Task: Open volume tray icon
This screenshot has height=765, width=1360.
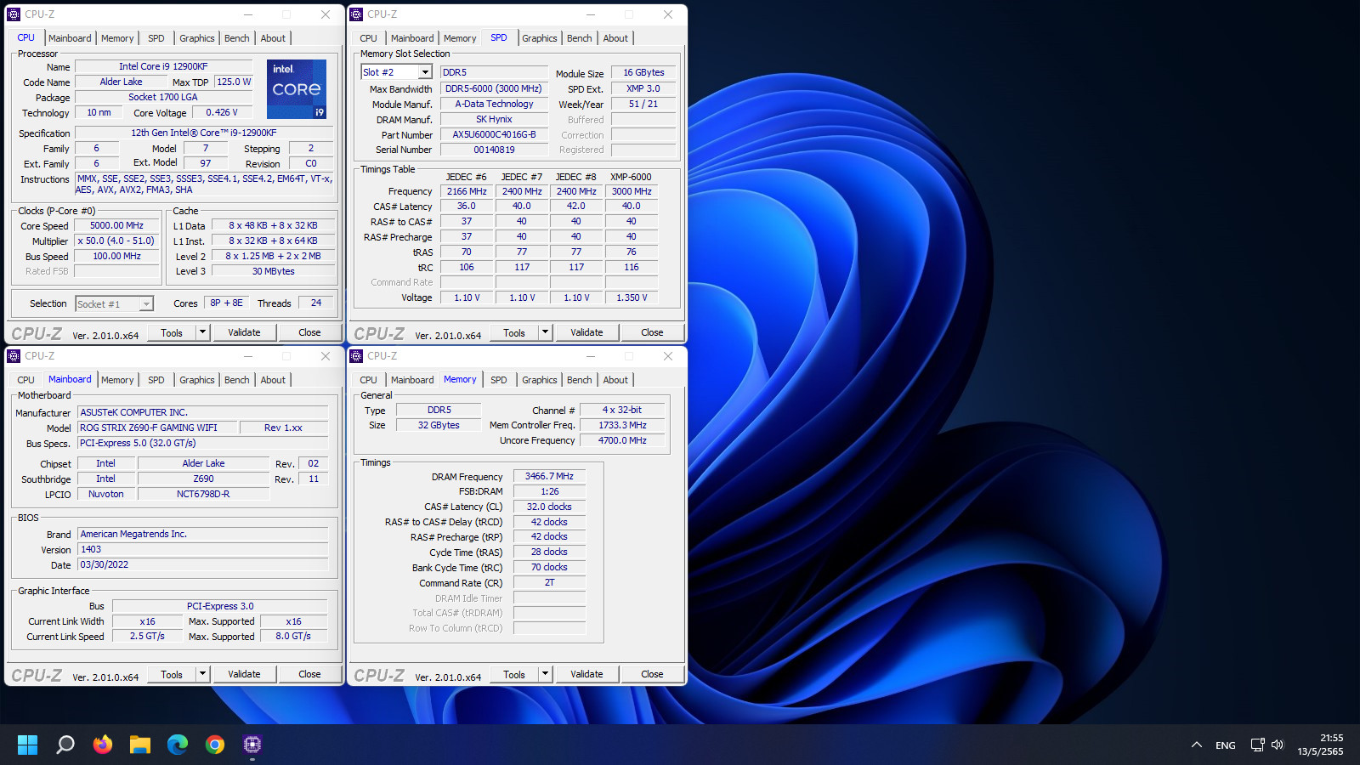Action: pos(1277,745)
